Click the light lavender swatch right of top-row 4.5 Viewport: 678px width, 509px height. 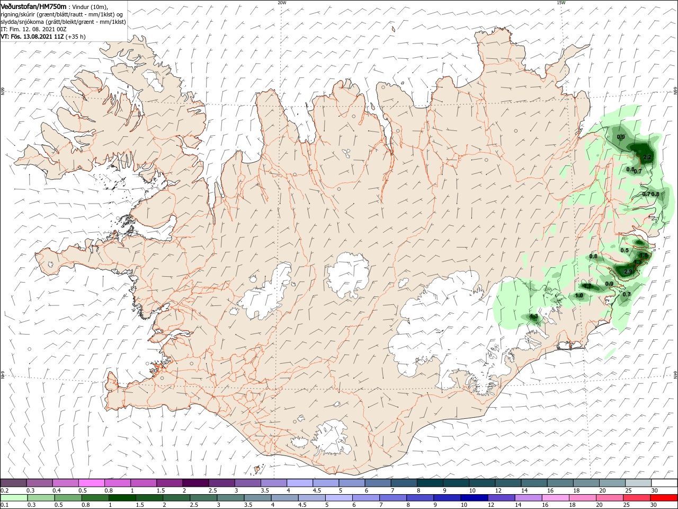(x=325, y=483)
